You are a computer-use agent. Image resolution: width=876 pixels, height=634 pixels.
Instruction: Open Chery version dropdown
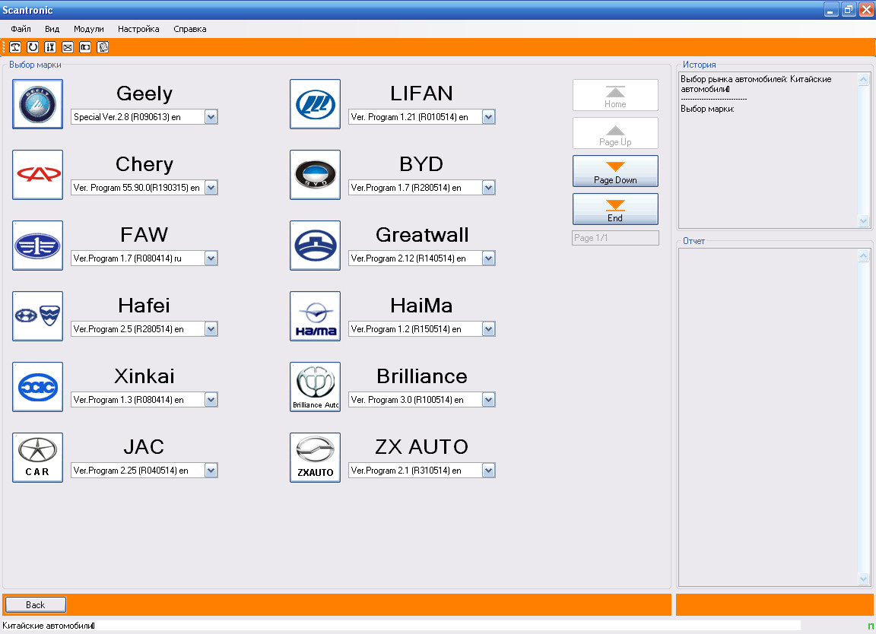point(211,188)
